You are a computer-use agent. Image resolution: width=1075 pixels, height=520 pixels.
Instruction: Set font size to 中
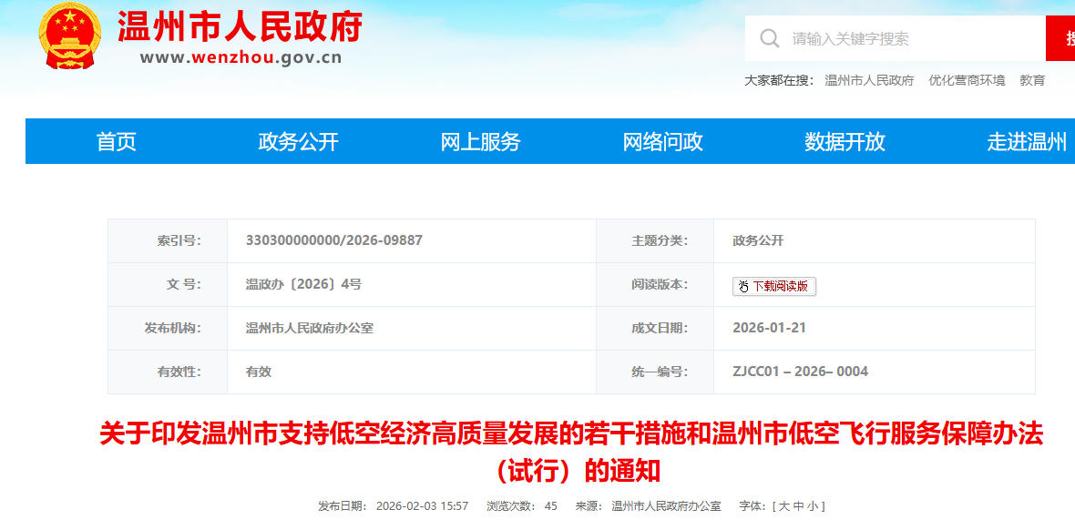point(798,506)
